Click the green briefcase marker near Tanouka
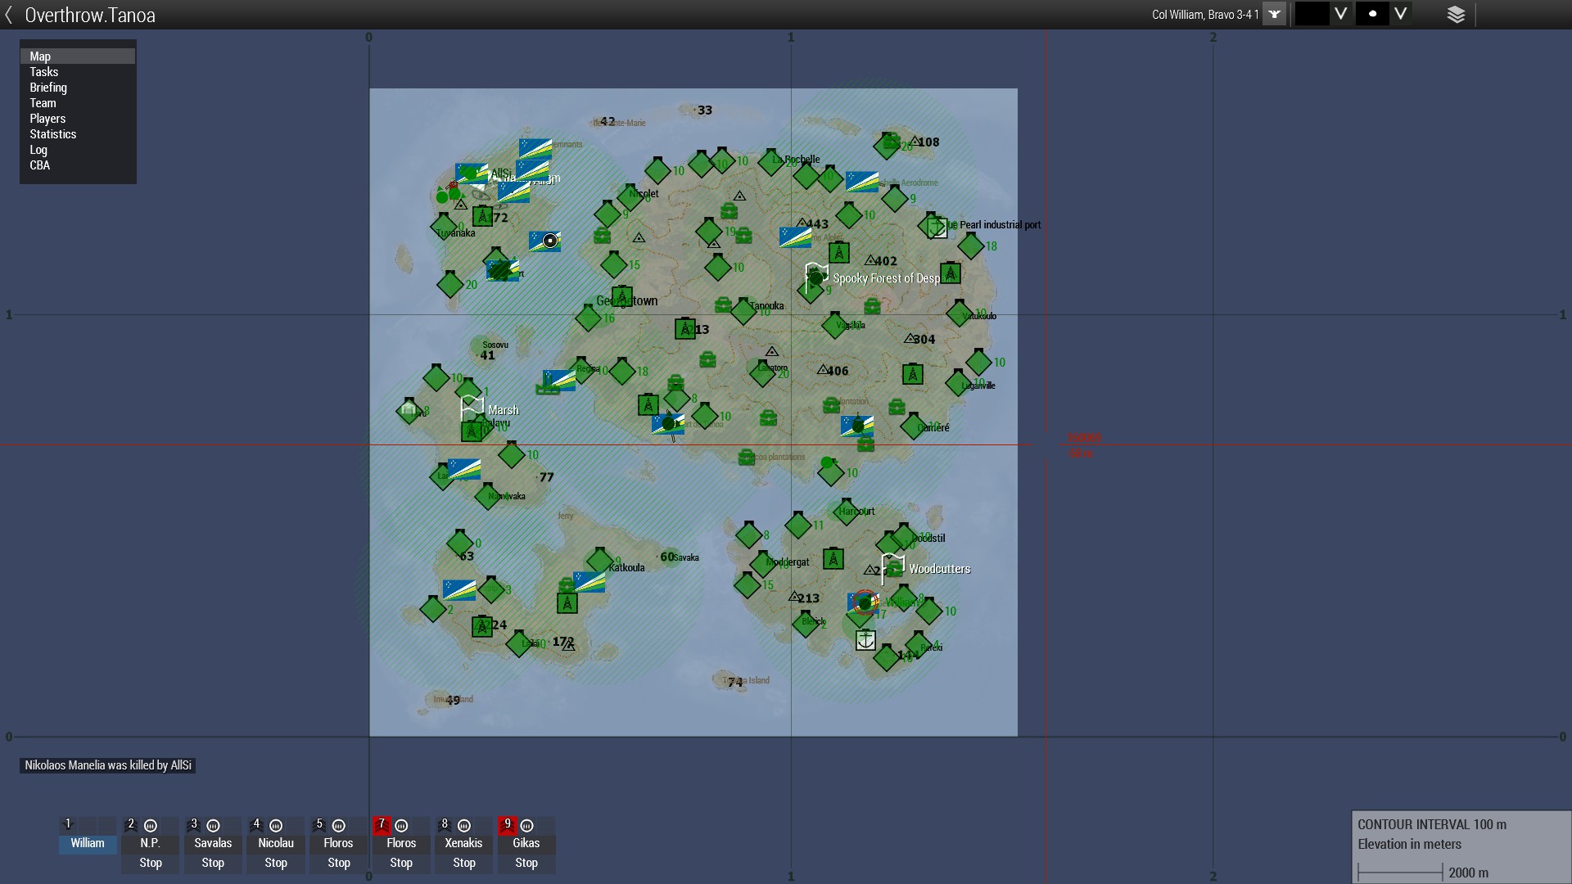 pos(723,306)
